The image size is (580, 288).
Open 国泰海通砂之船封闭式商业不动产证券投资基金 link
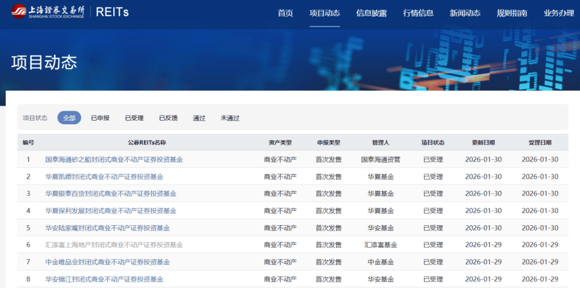[114, 159]
